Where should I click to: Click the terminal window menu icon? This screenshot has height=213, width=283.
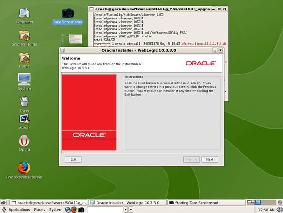(x=91, y=9)
